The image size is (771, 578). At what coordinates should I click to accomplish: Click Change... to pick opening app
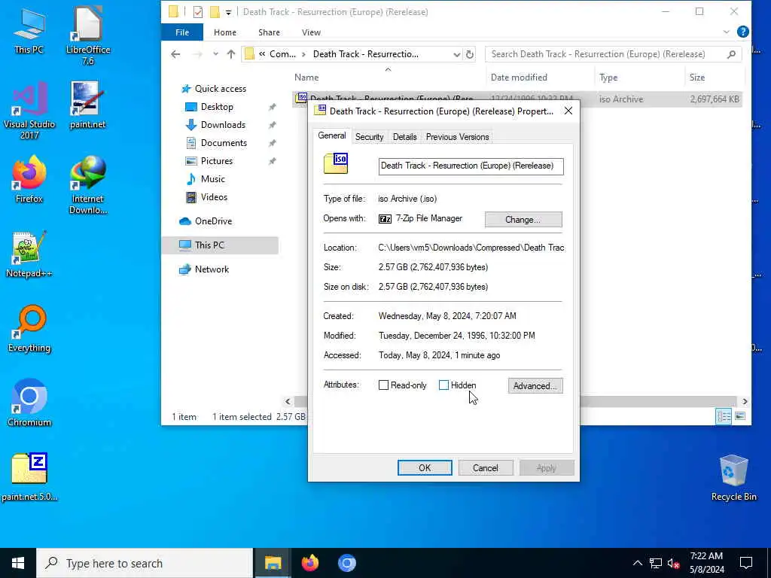coord(523,220)
